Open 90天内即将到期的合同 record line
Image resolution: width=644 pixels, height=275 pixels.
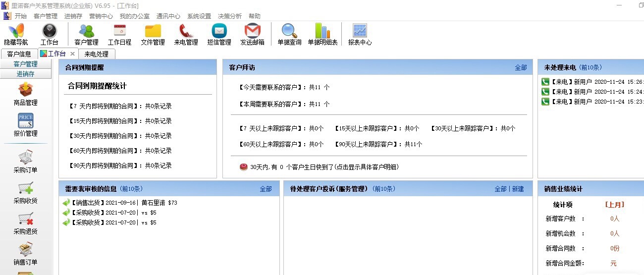pyautogui.click(x=120, y=165)
